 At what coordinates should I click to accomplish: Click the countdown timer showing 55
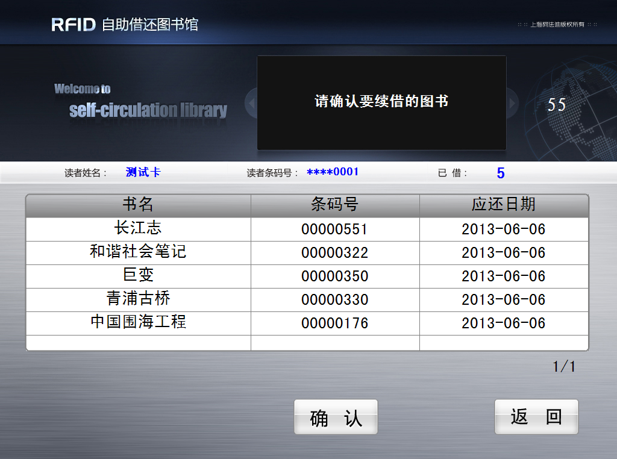[556, 104]
